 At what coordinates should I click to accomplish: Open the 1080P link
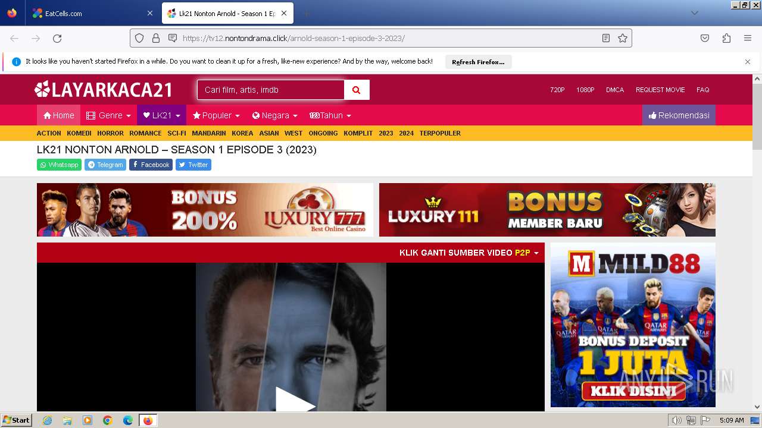tap(585, 90)
